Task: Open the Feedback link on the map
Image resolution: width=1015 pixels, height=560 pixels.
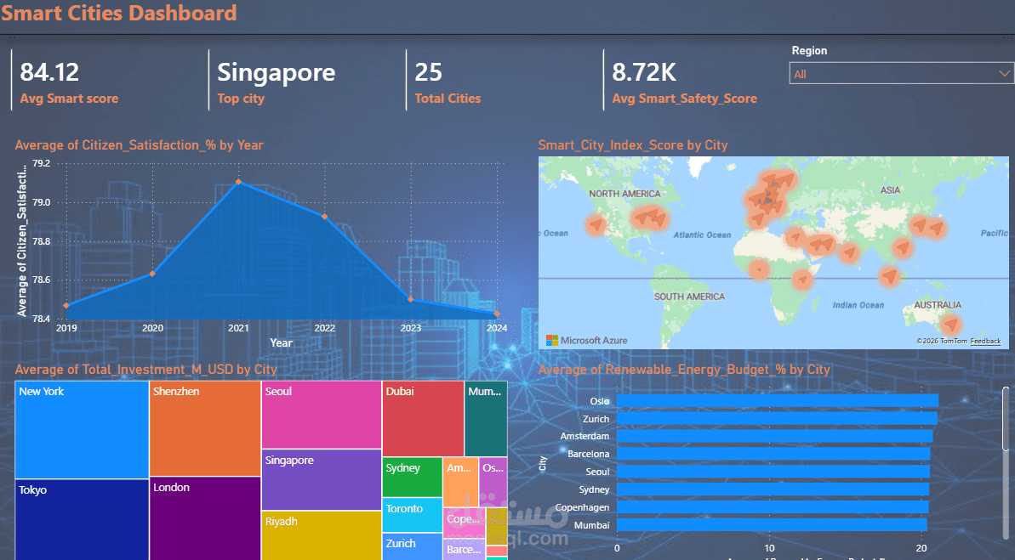Action: (985, 342)
